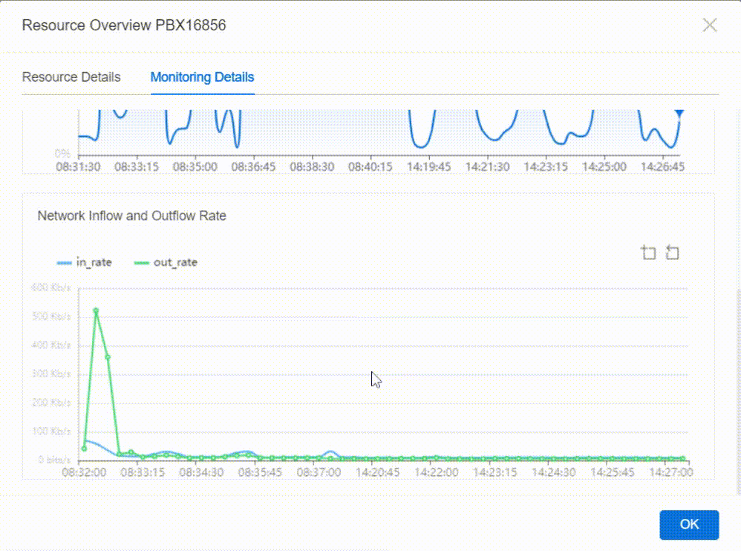
Task: Select the Monitoring Details tab
Action: pyautogui.click(x=202, y=77)
